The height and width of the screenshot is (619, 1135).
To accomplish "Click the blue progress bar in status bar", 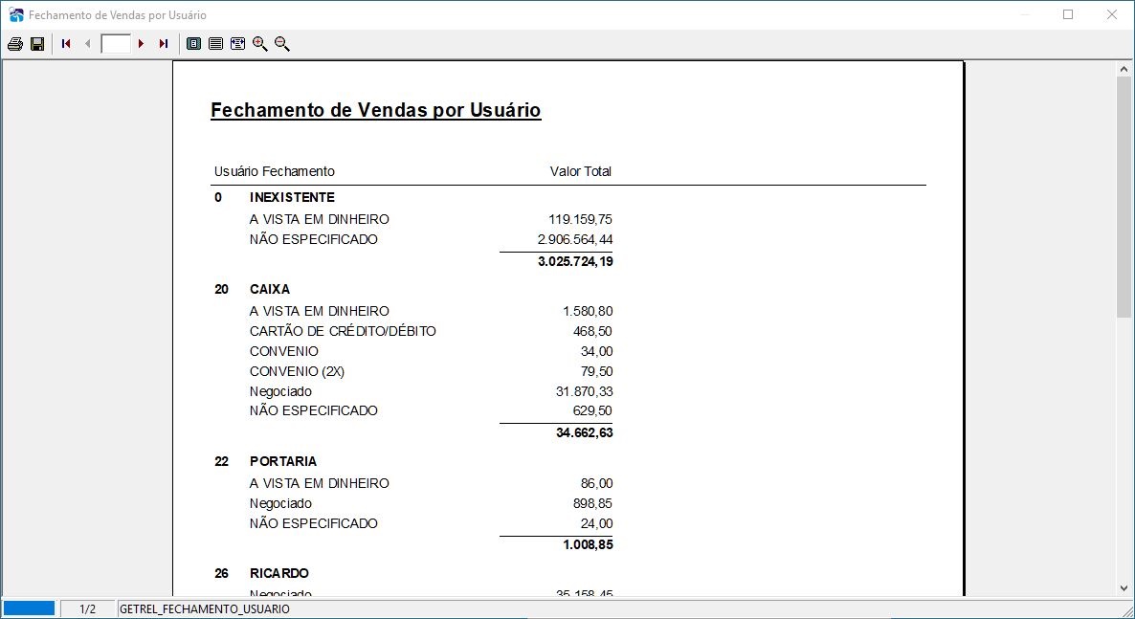I will pos(29,608).
